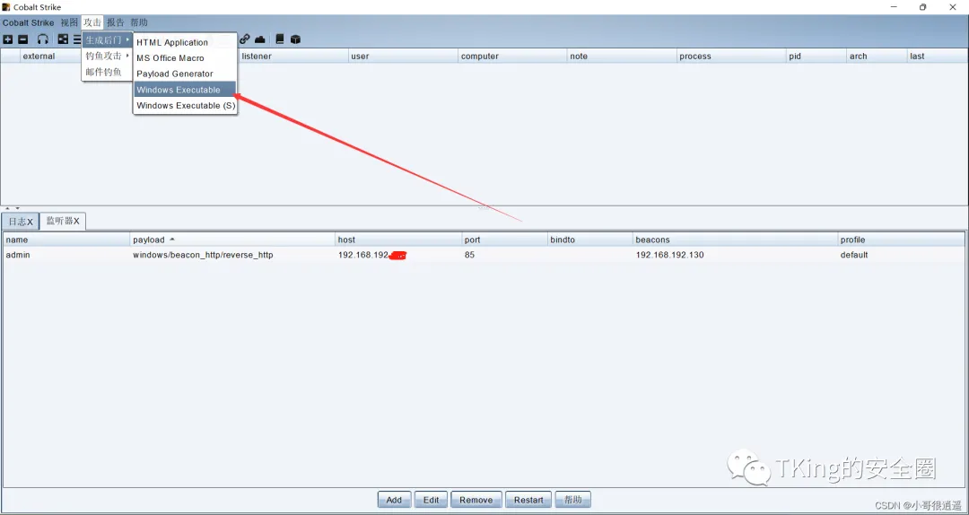Click the bindto column header
Viewport: 969px width, 515px height.
[590, 240]
